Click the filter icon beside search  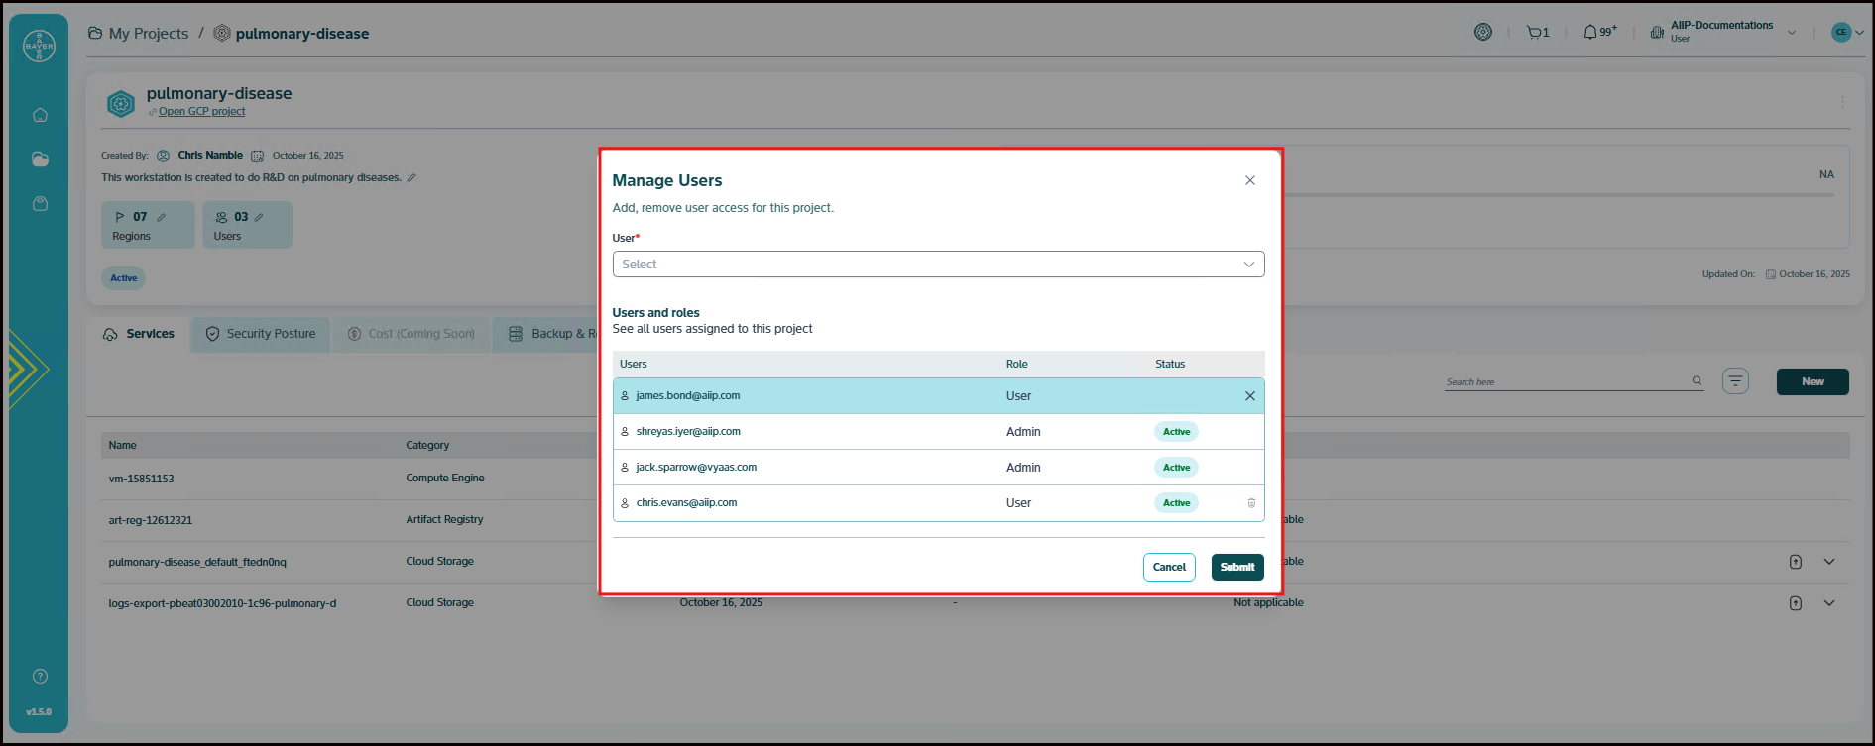[x=1735, y=381]
